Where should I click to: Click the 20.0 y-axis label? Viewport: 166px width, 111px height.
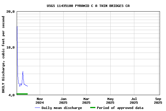pyautogui.click(x=10, y=12)
